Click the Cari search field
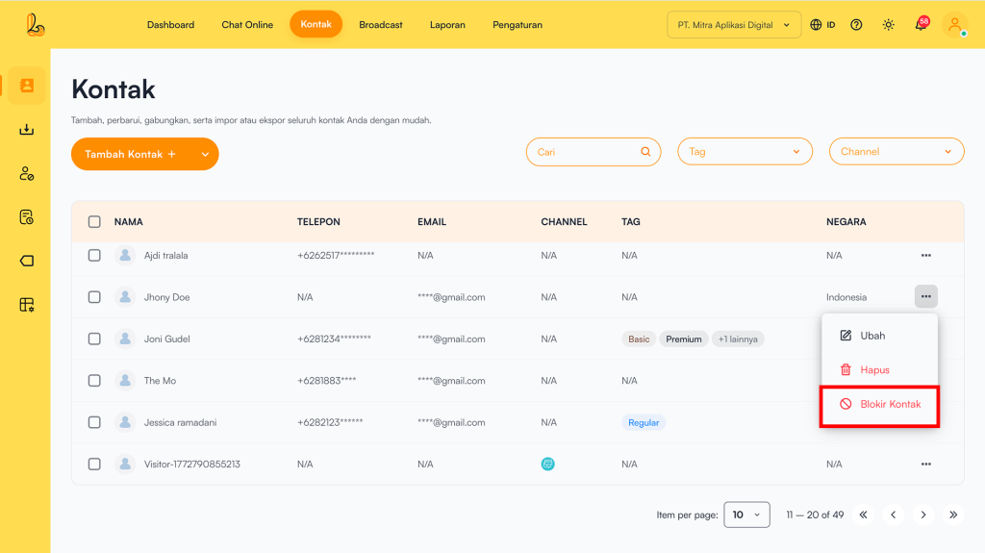Viewport: 985px width, 553px height. (x=585, y=152)
